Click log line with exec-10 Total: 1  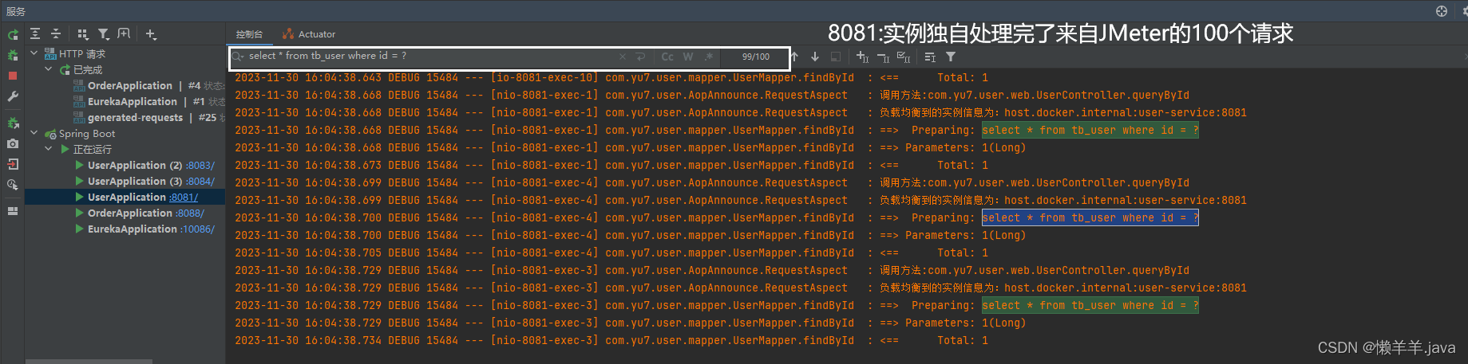coord(611,77)
